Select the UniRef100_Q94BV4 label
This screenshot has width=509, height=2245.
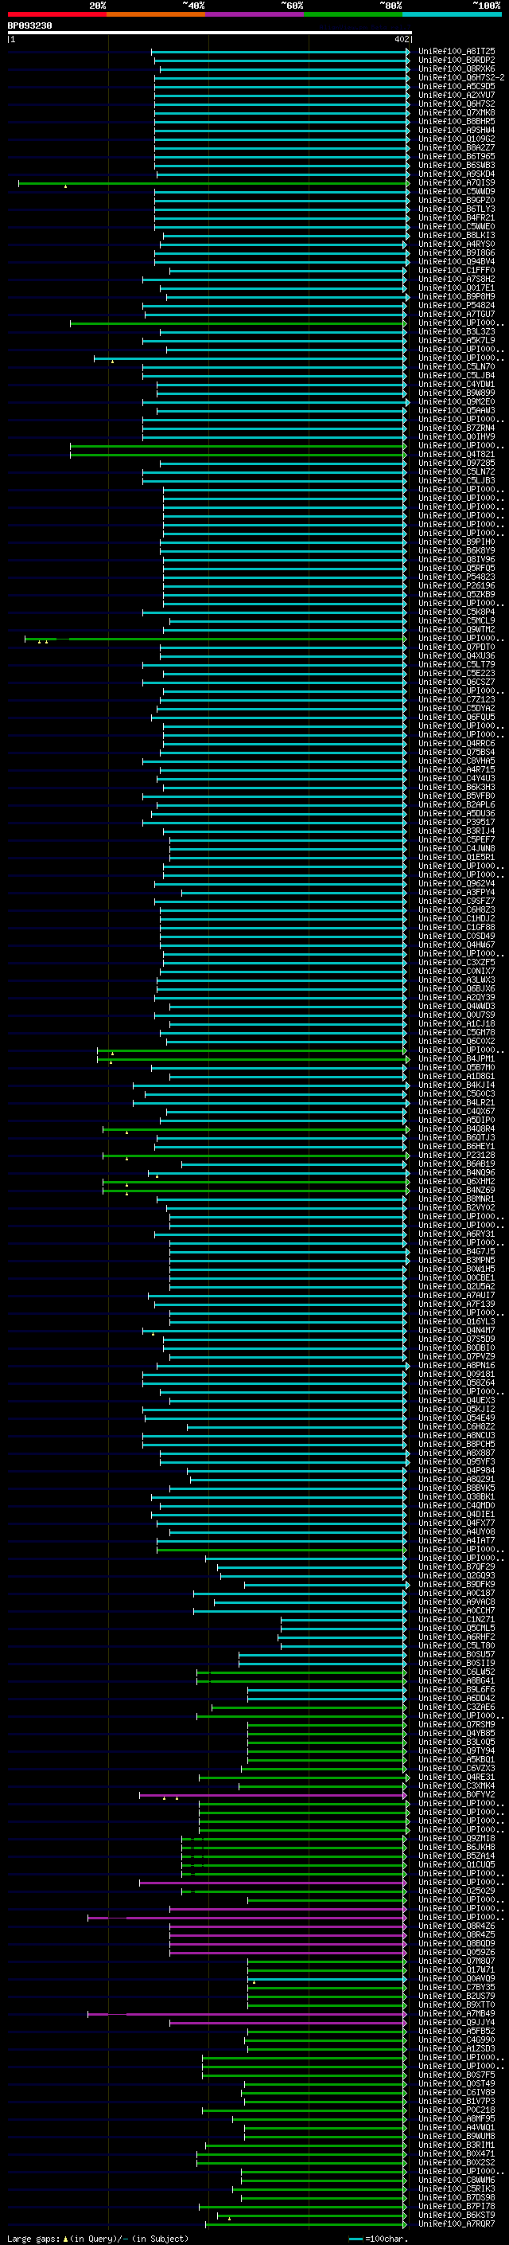(x=457, y=262)
